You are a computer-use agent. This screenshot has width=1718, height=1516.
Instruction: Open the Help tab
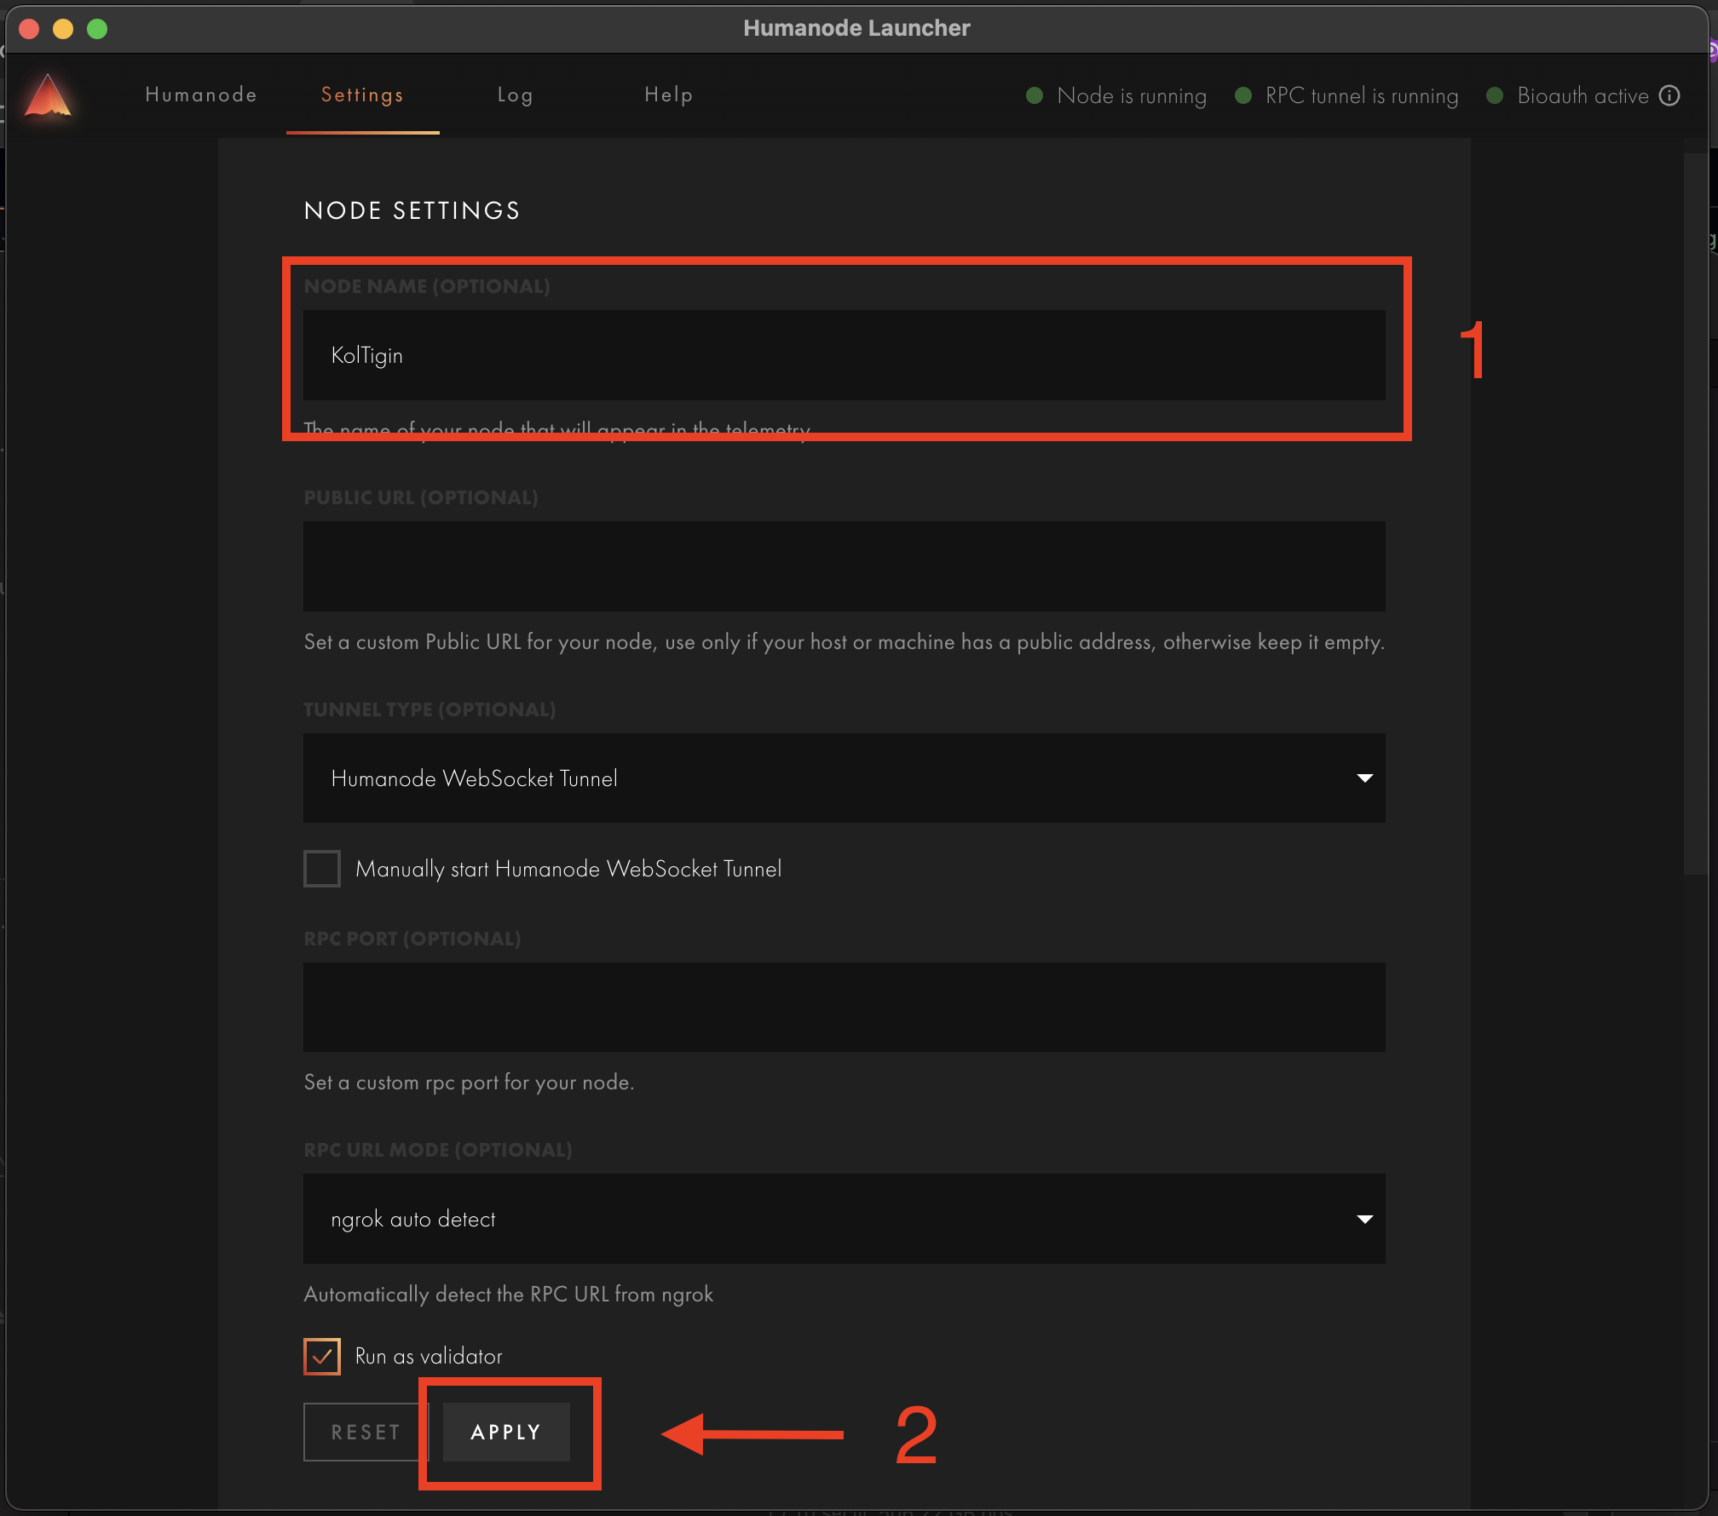point(669,95)
